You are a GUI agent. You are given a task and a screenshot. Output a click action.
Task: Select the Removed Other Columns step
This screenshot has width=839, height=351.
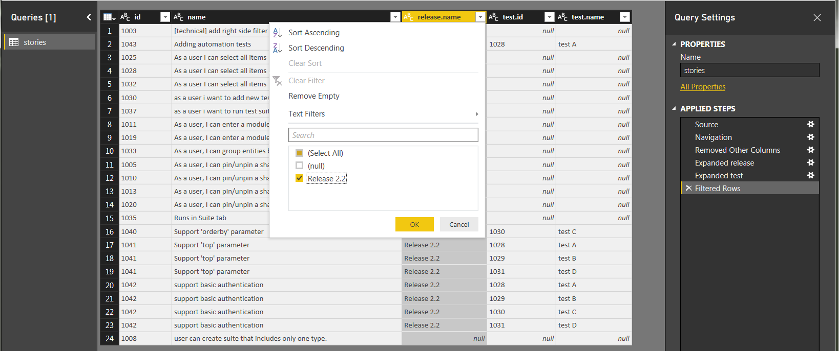[738, 150]
